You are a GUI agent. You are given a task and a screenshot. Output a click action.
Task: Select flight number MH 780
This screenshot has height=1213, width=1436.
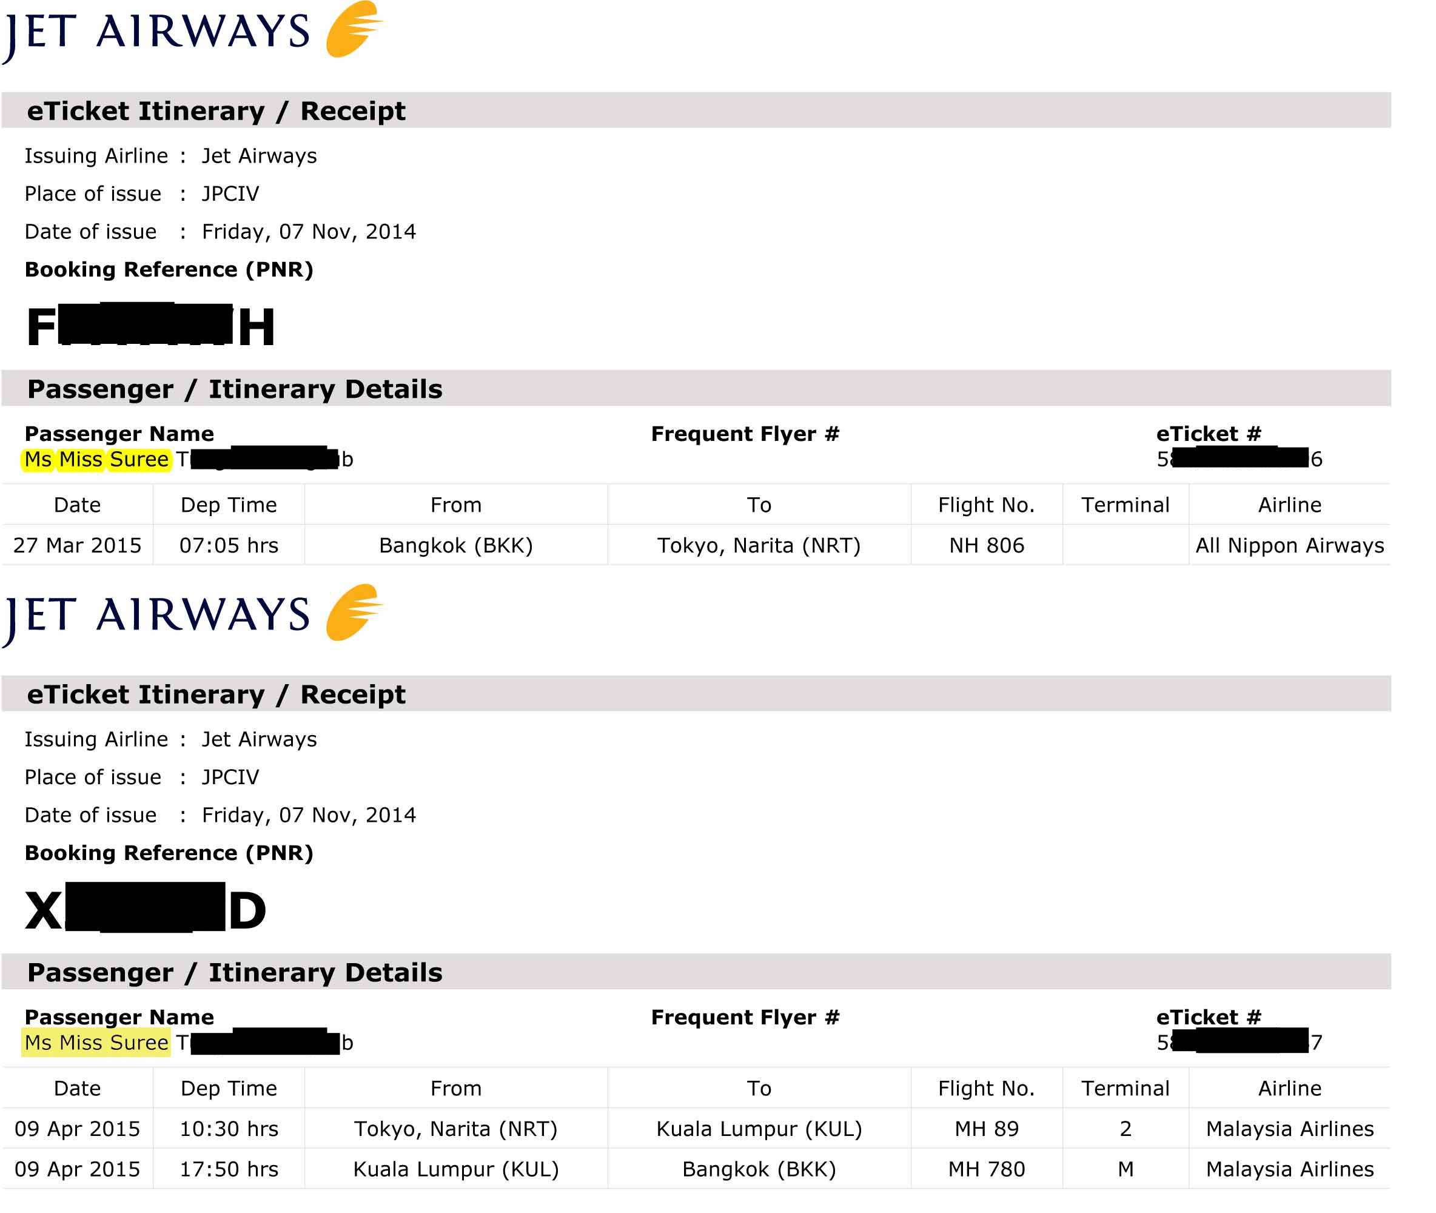pyautogui.click(x=987, y=1169)
